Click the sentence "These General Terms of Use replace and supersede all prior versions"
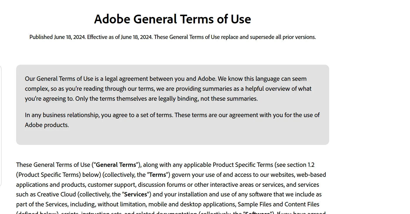 tap(235, 37)
